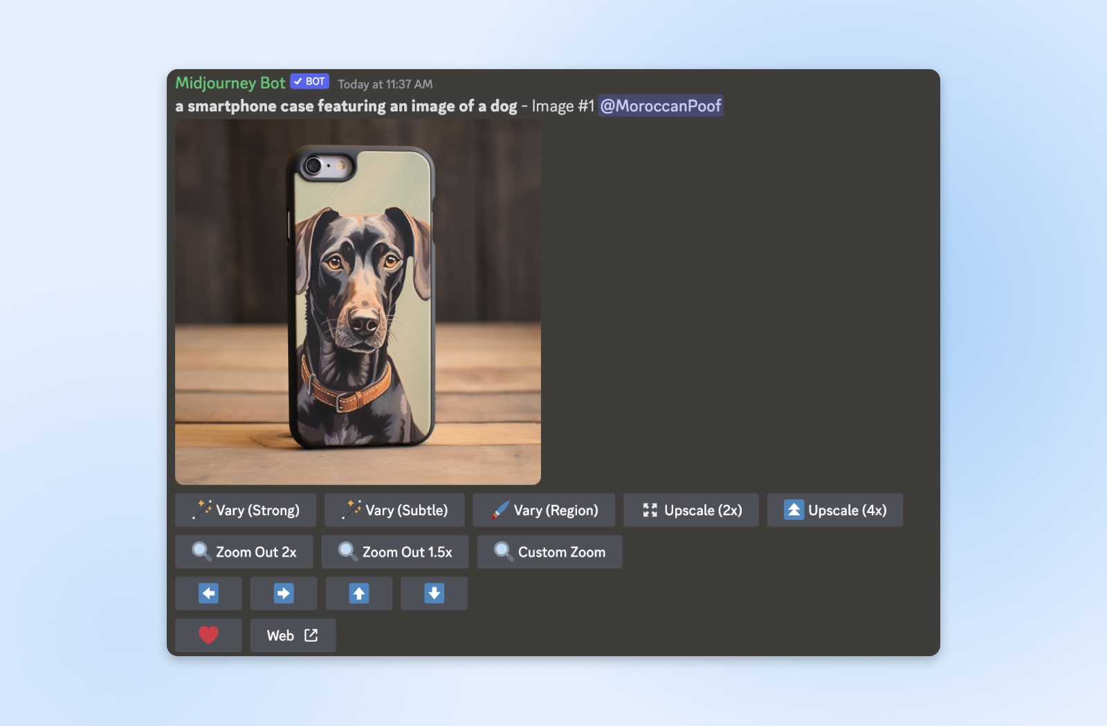This screenshot has width=1107, height=726.
Task: Click the bold prompt text about a smartphone case
Action: [346, 106]
